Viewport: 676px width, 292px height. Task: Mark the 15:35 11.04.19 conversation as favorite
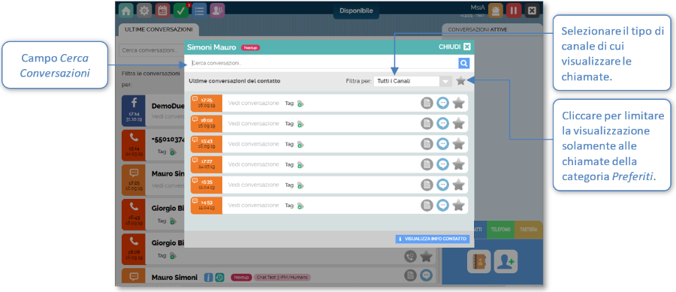[x=459, y=185]
